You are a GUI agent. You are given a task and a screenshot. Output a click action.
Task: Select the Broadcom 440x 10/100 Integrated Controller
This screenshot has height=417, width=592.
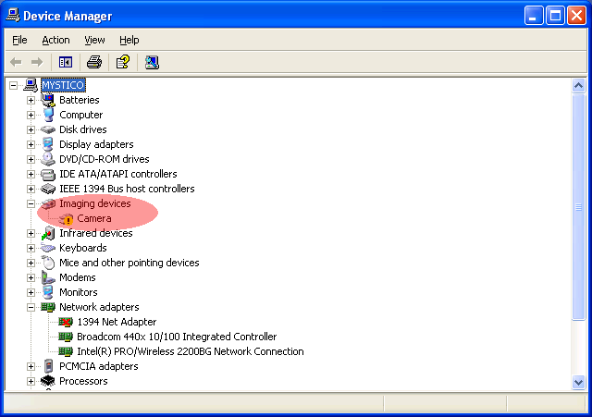pos(176,337)
